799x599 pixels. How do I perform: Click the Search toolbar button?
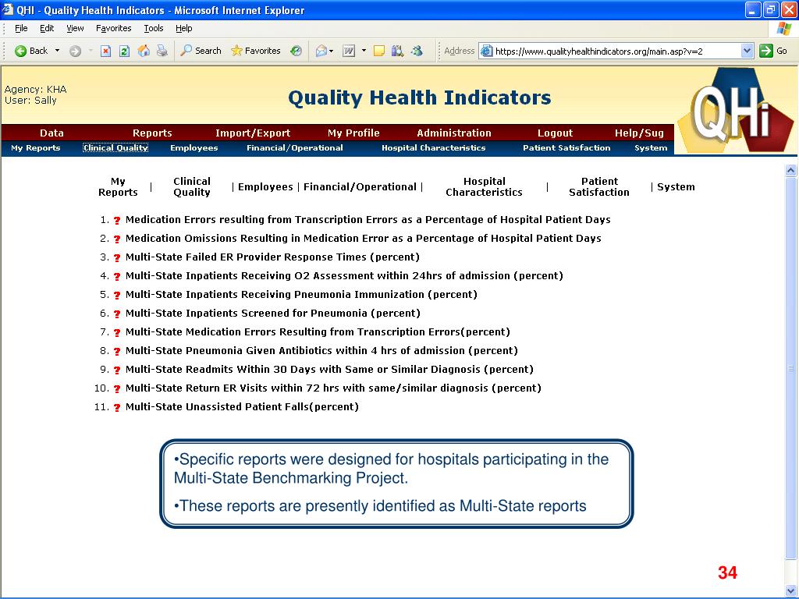[201, 51]
